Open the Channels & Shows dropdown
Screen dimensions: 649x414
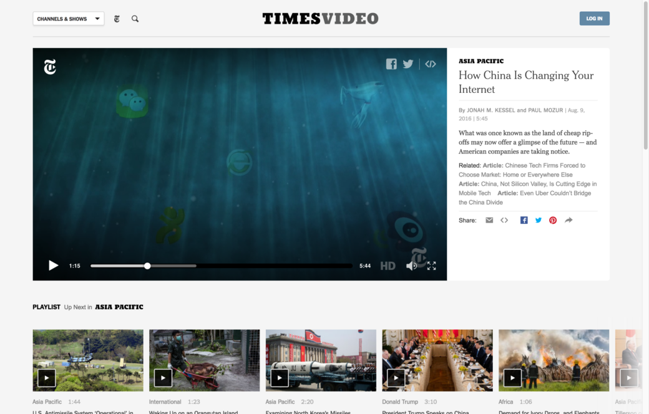click(68, 19)
